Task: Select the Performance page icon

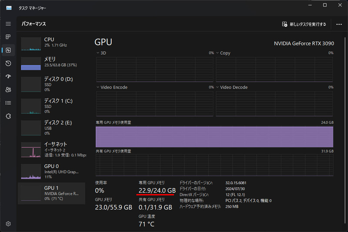Action: pos(8,50)
